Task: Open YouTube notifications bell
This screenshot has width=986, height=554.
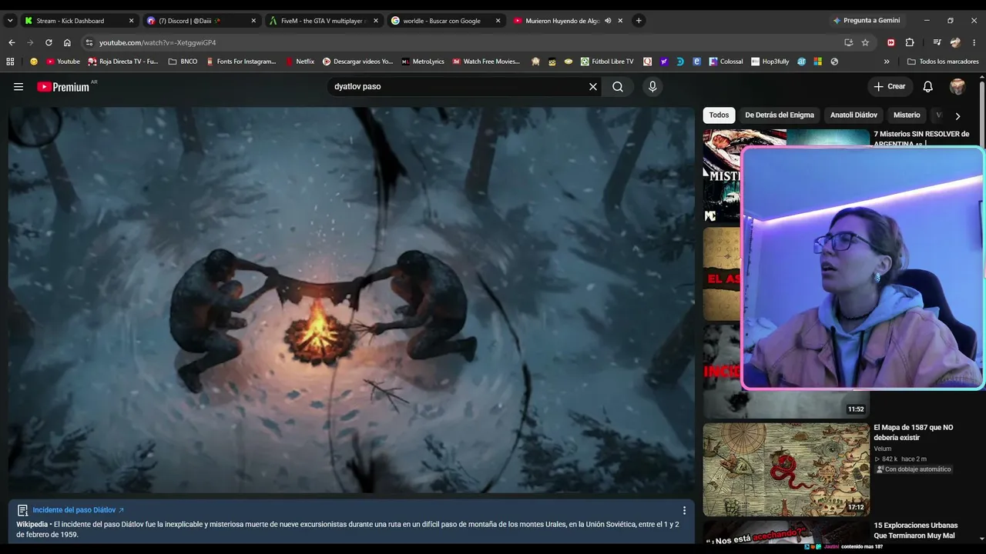Action: [928, 87]
